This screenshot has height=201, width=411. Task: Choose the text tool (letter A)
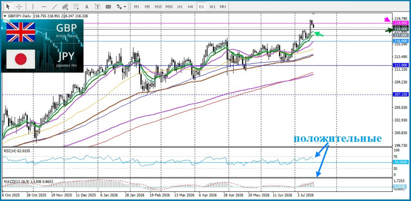tap(87, 6)
